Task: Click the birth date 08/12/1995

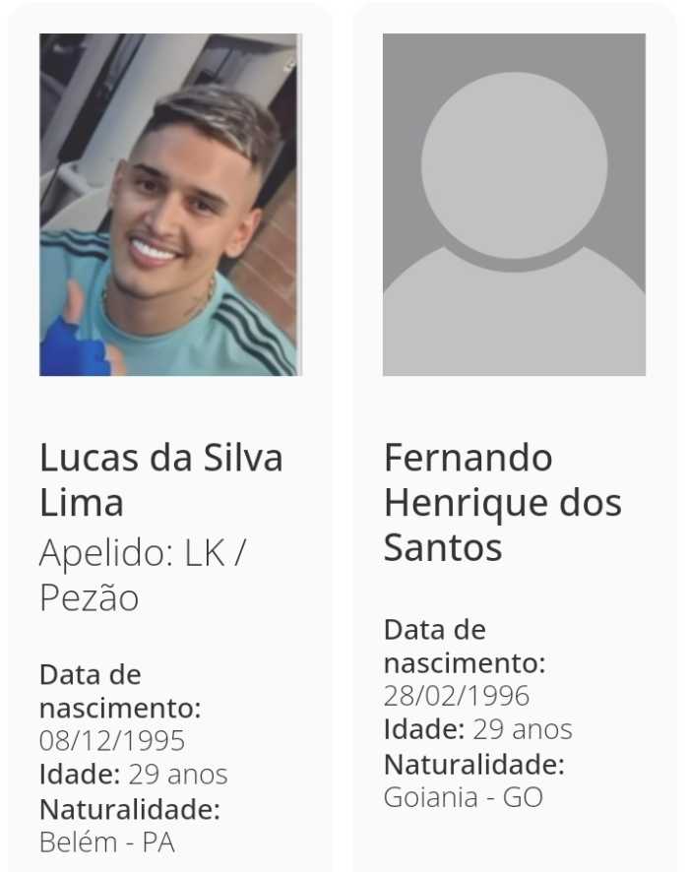Action: 112,740
